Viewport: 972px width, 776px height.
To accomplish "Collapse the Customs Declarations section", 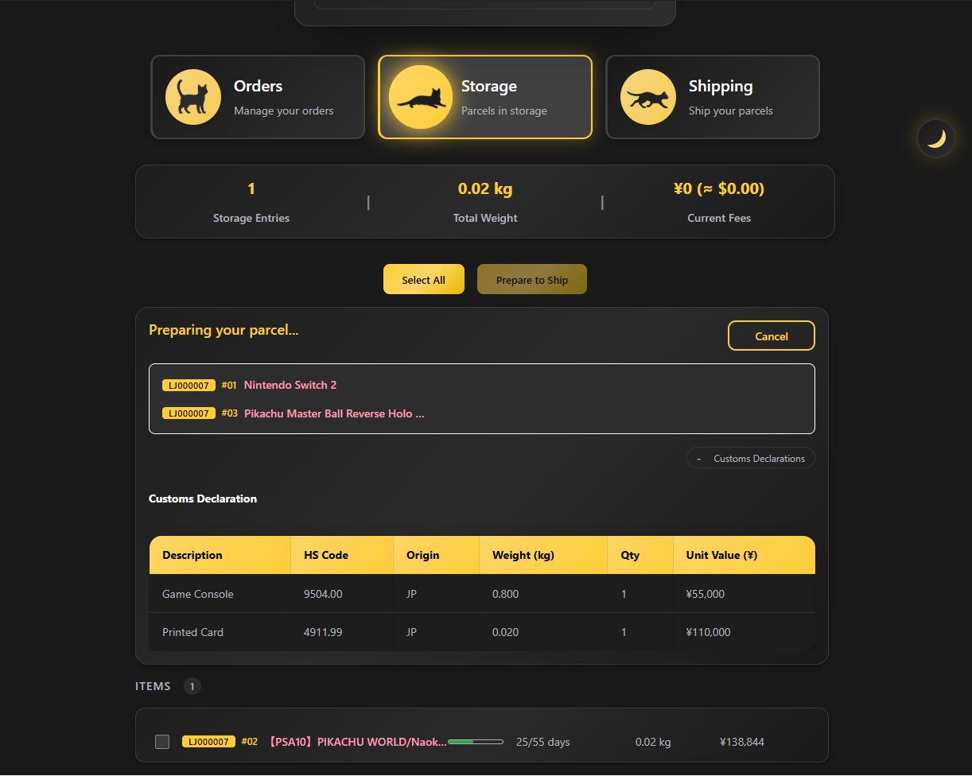I will click(x=751, y=458).
